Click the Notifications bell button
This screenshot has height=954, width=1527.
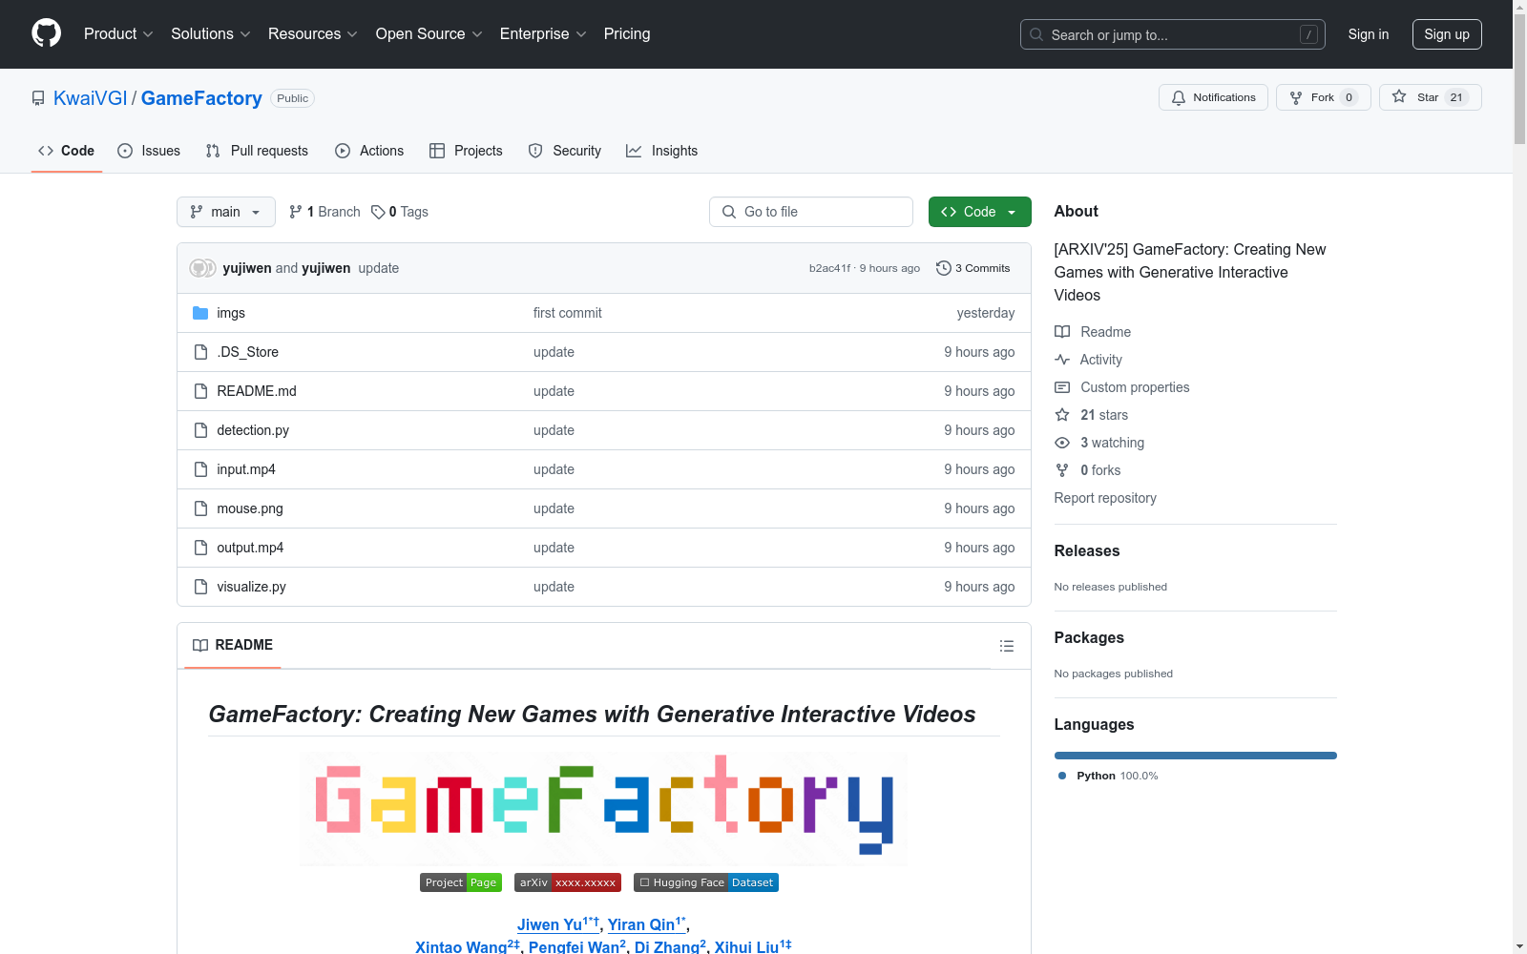click(x=1213, y=97)
